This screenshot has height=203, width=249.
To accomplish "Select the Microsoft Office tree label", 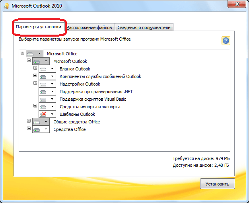I will pyautogui.click(x=62, y=54).
